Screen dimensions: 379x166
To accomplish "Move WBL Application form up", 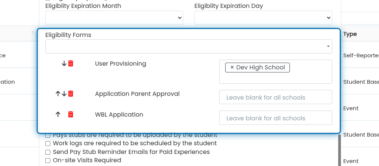I will 58,114.
